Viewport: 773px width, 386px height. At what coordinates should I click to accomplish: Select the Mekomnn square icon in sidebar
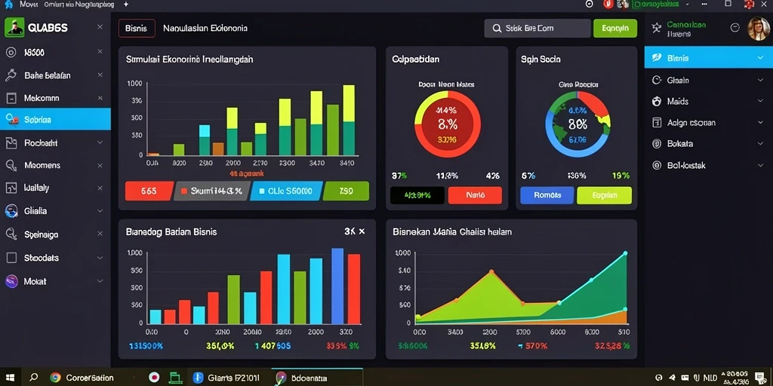coord(11,98)
